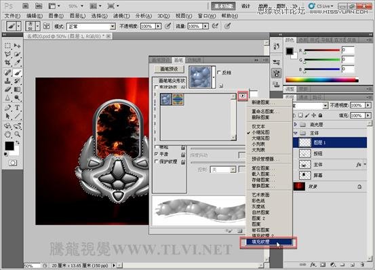Image resolution: width=375 pixels, height=270 pixels.
Task: Select the Lasso tool
Action: pyautogui.click(x=7, y=54)
